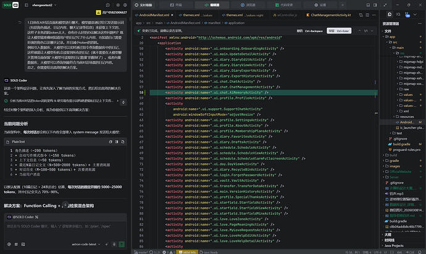Click the SOLO mode logo badge
The width and height of the screenshot is (426, 254).
10,5
